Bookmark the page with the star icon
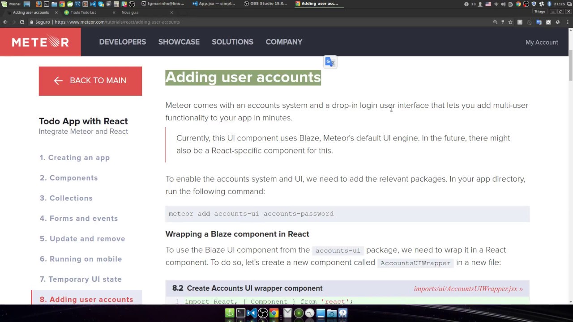The height and width of the screenshot is (322, 573). point(510,22)
